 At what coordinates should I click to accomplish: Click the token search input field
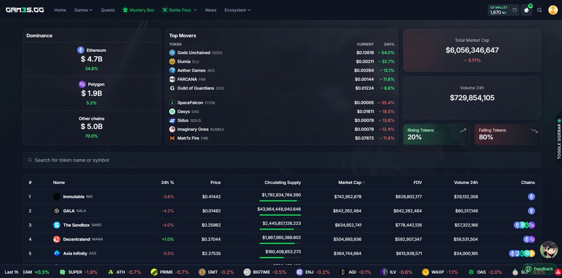(281, 160)
